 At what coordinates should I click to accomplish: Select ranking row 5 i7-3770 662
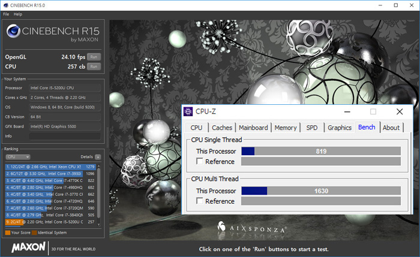(50, 195)
